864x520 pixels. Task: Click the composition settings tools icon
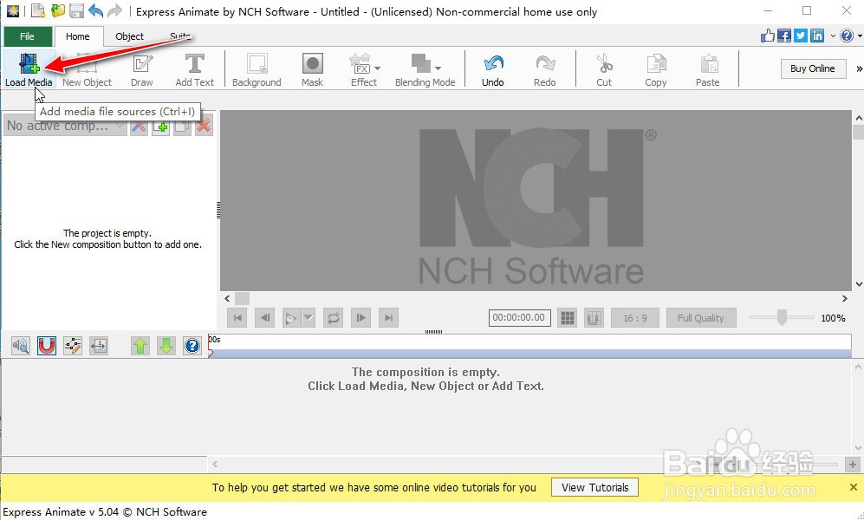tap(139, 127)
